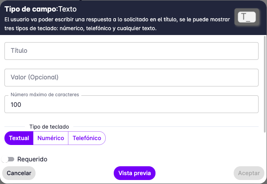Screen dimensions: 267x184
Task: Select the Textual keyboard type
Action: 19,138
